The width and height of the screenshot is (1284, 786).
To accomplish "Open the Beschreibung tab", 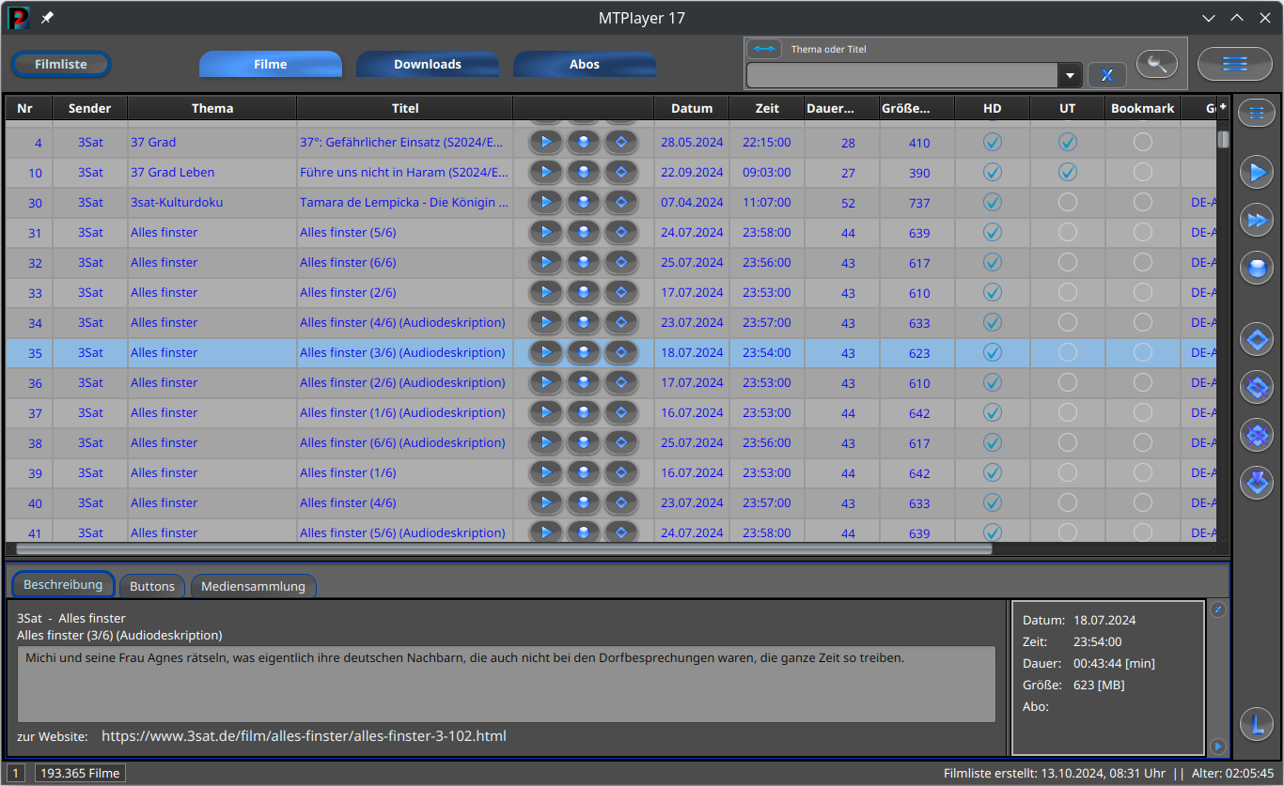I will (63, 585).
